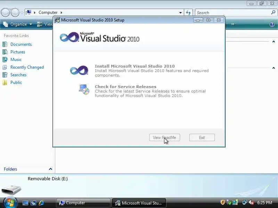Minimize the Visual Studio Setup dialog

click(x=198, y=20)
